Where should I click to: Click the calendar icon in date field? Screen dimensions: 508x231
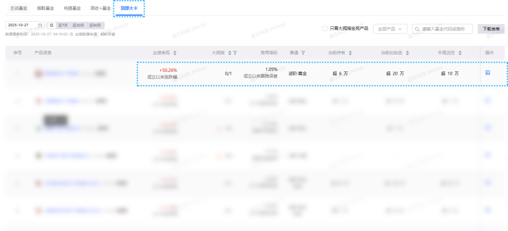40,25
